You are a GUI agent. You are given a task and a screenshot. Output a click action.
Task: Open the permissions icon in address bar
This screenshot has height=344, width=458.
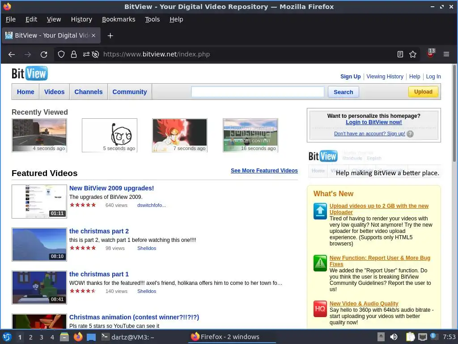86,54
